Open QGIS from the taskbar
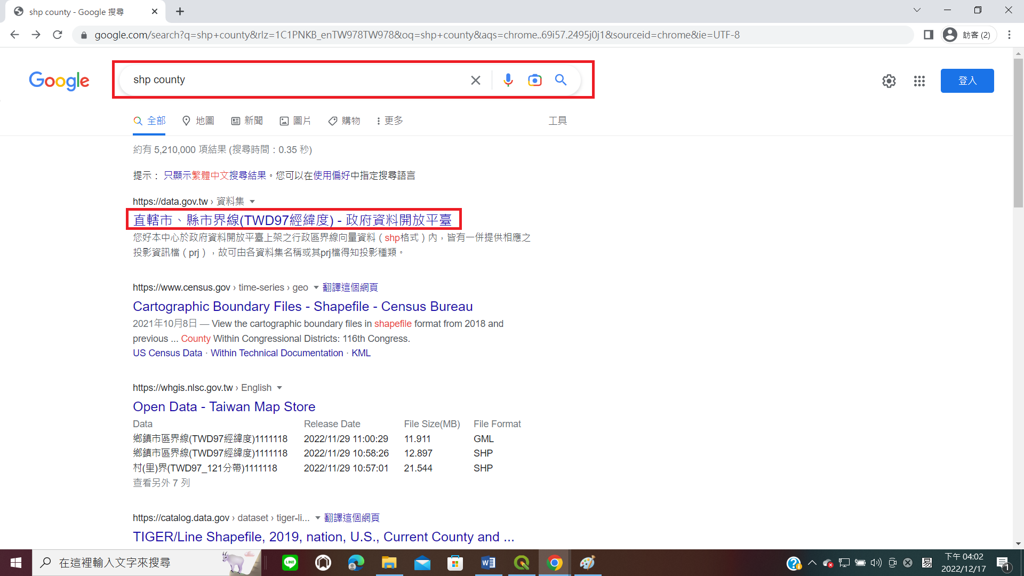The width and height of the screenshot is (1024, 576). pos(521,563)
